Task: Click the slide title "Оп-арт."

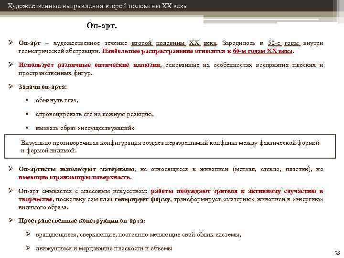Action: pyautogui.click(x=102, y=26)
